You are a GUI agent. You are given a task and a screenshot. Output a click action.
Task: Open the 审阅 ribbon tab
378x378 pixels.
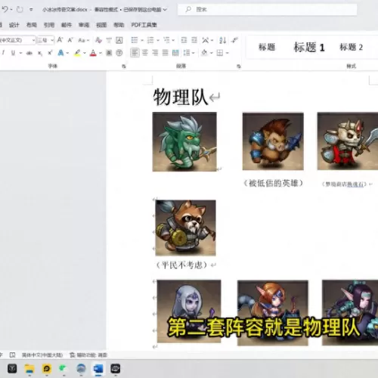[x=84, y=25]
